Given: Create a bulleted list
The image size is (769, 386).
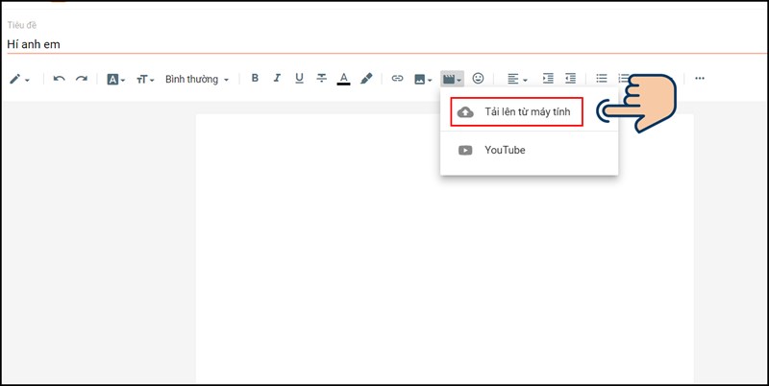Looking at the screenshot, I should point(602,79).
